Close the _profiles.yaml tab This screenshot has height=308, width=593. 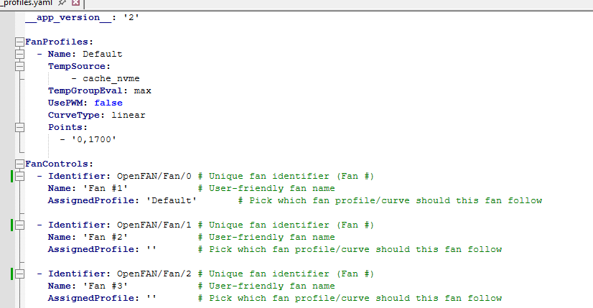click(75, 2)
